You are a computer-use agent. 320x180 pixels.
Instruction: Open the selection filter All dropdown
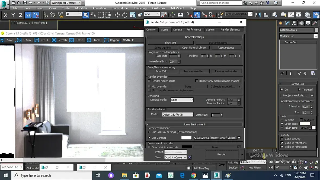tap(74, 14)
